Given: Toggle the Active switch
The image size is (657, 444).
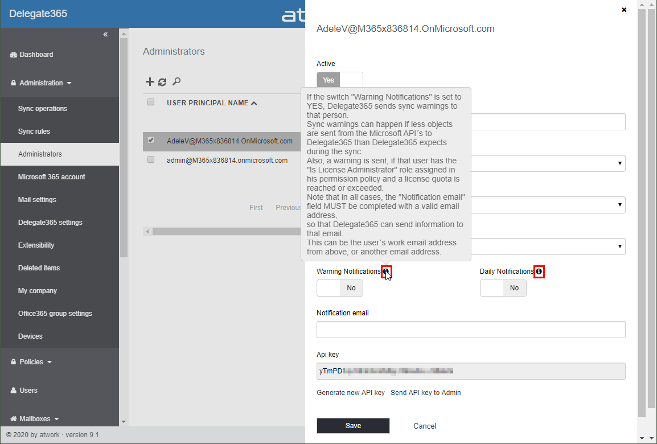Looking at the screenshot, I should coord(340,80).
